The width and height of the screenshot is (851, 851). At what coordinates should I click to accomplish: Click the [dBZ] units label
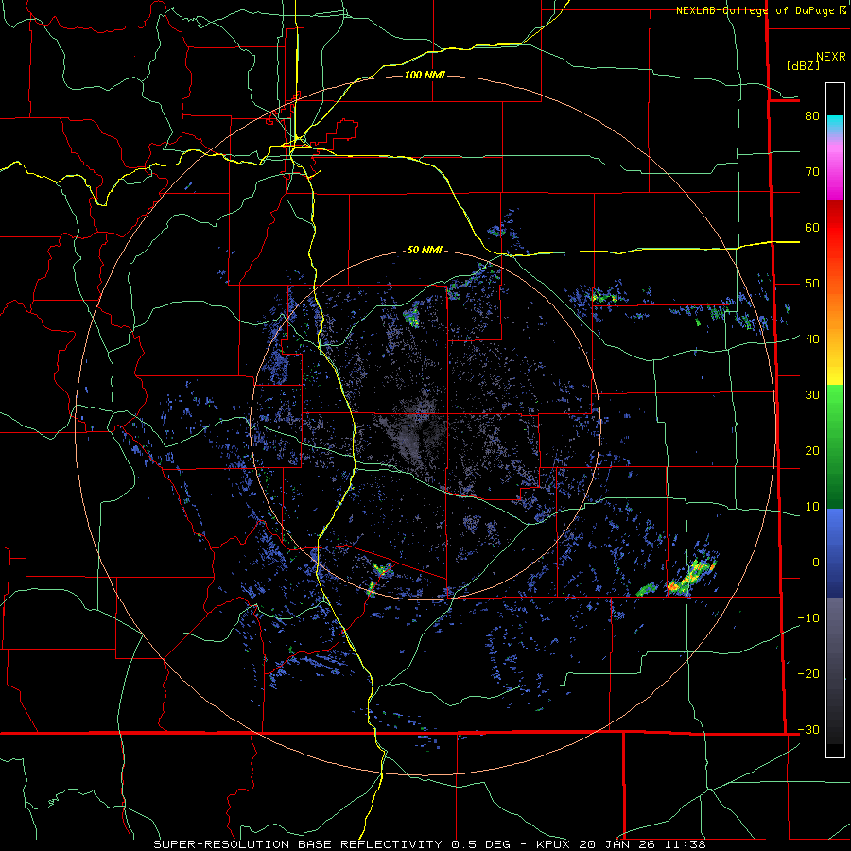(x=803, y=65)
